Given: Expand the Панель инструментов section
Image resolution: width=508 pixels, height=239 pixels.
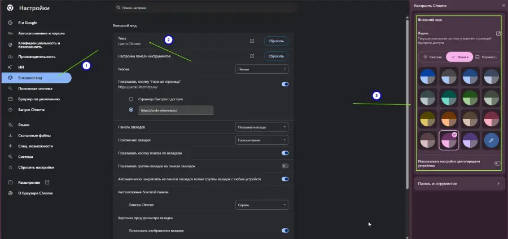Looking at the screenshot, I should (459, 183).
